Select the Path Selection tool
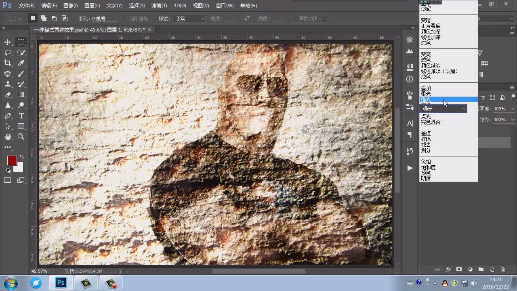517x291 pixels. 8,126
